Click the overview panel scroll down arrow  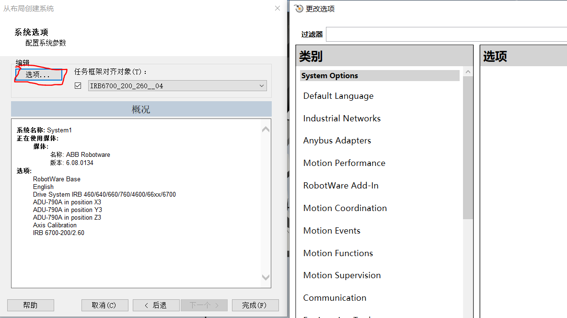click(266, 278)
